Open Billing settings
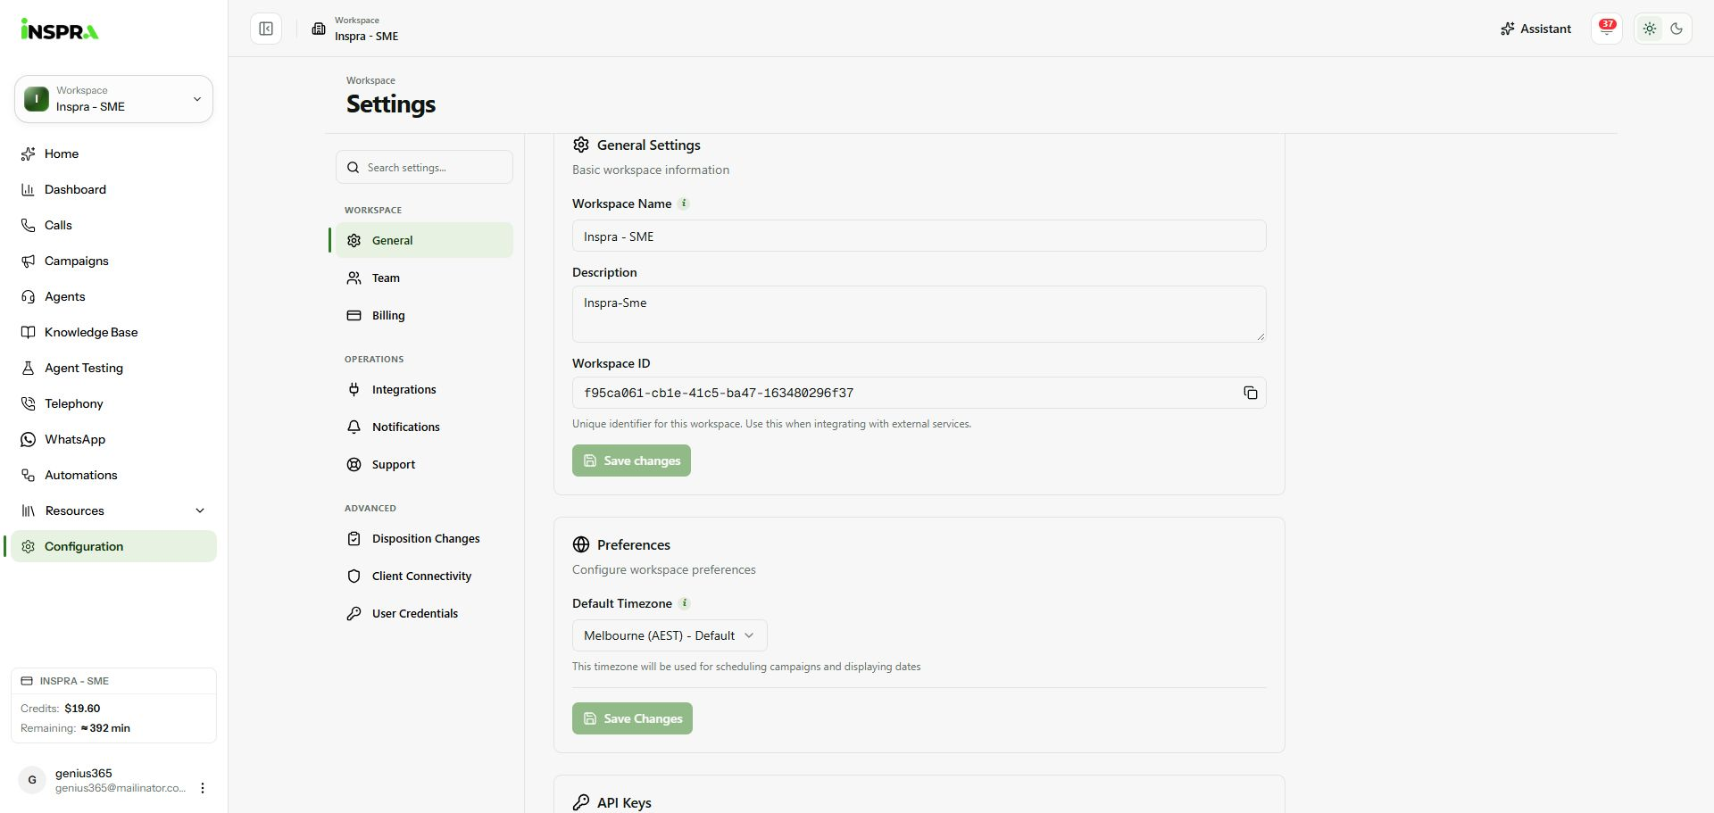The image size is (1714, 813). [424, 315]
